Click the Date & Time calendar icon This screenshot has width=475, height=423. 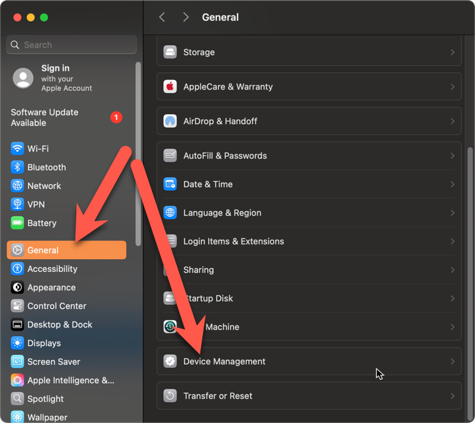point(170,184)
